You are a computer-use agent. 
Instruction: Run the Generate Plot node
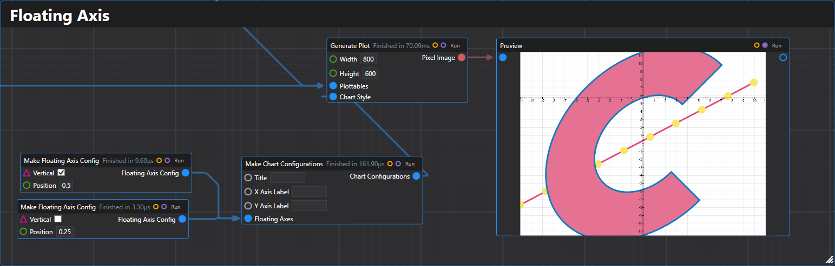tap(455, 46)
